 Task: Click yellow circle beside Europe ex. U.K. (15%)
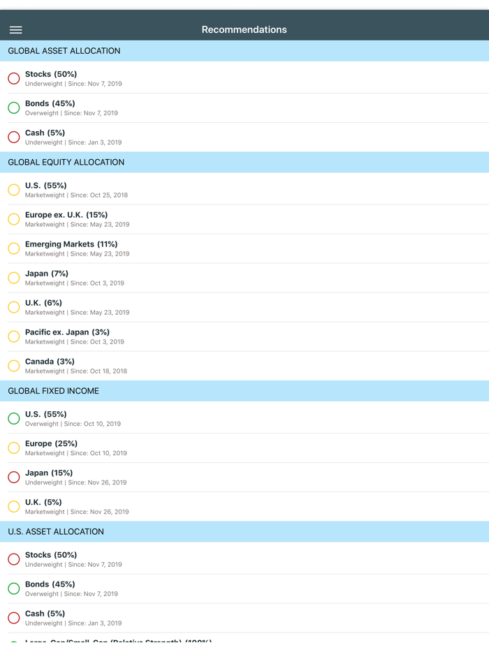pos(14,219)
